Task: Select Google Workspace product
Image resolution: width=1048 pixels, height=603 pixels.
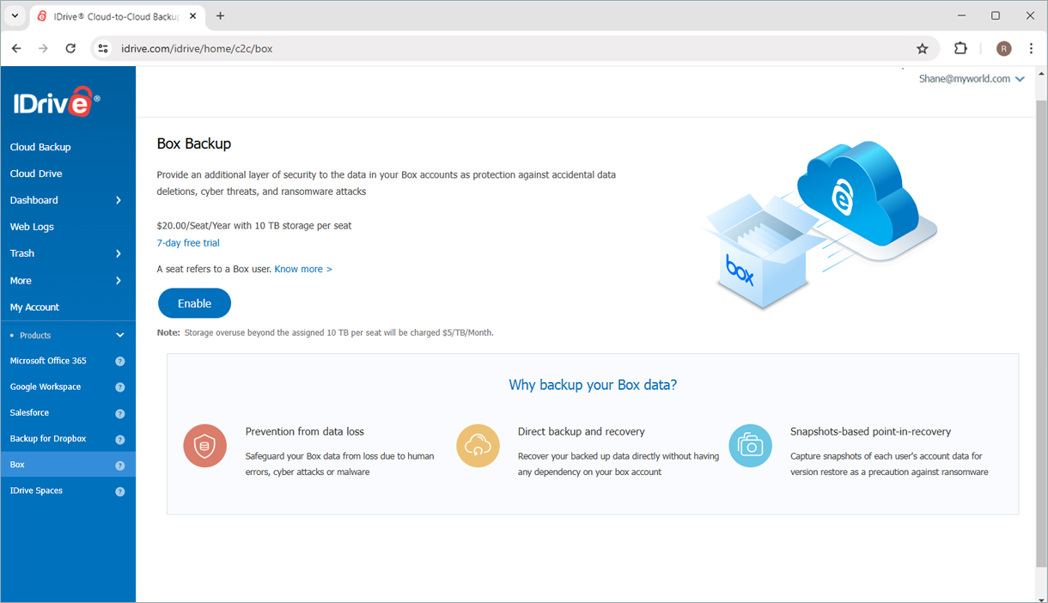Action: [46, 387]
